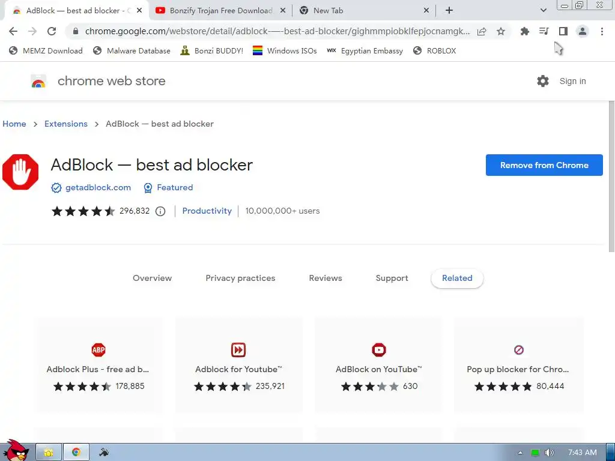Click the pinned tool icon on taskbar
615x461 pixels.
click(104, 453)
